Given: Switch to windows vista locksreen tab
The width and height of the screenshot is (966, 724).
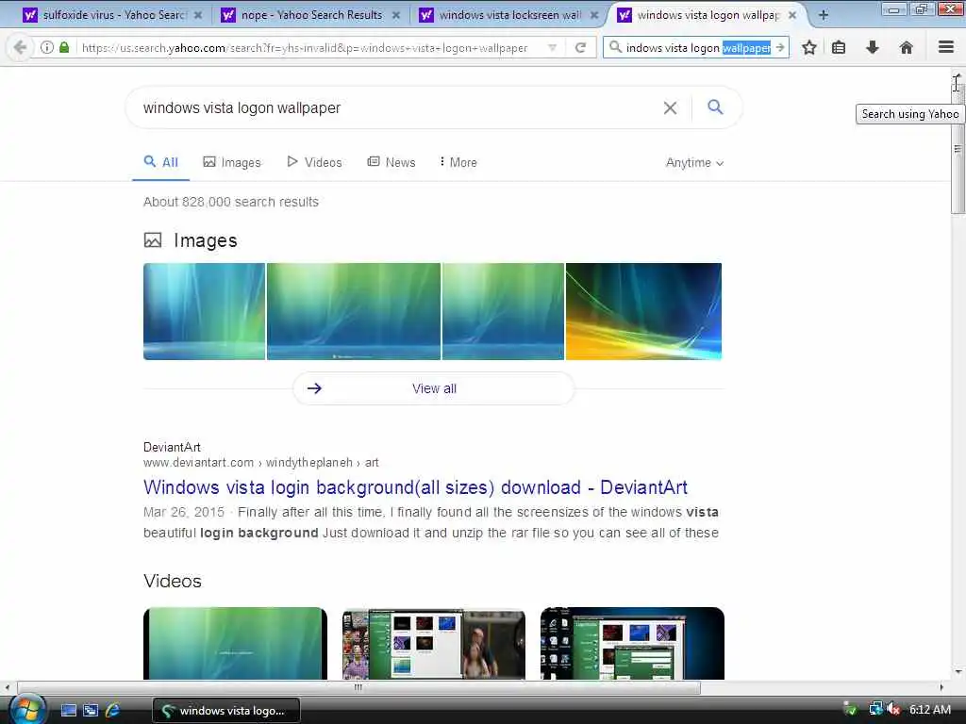Looking at the screenshot, I should tap(502, 15).
